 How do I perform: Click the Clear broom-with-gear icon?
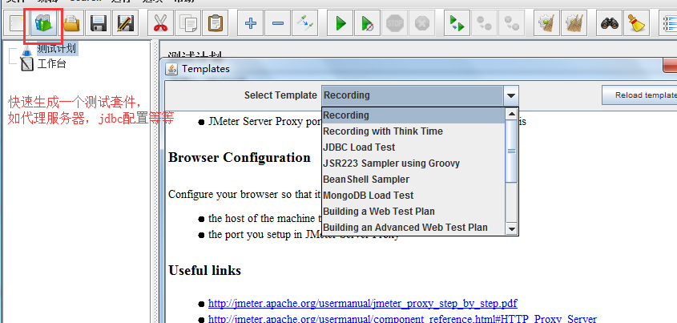pyautogui.click(x=546, y=23)
